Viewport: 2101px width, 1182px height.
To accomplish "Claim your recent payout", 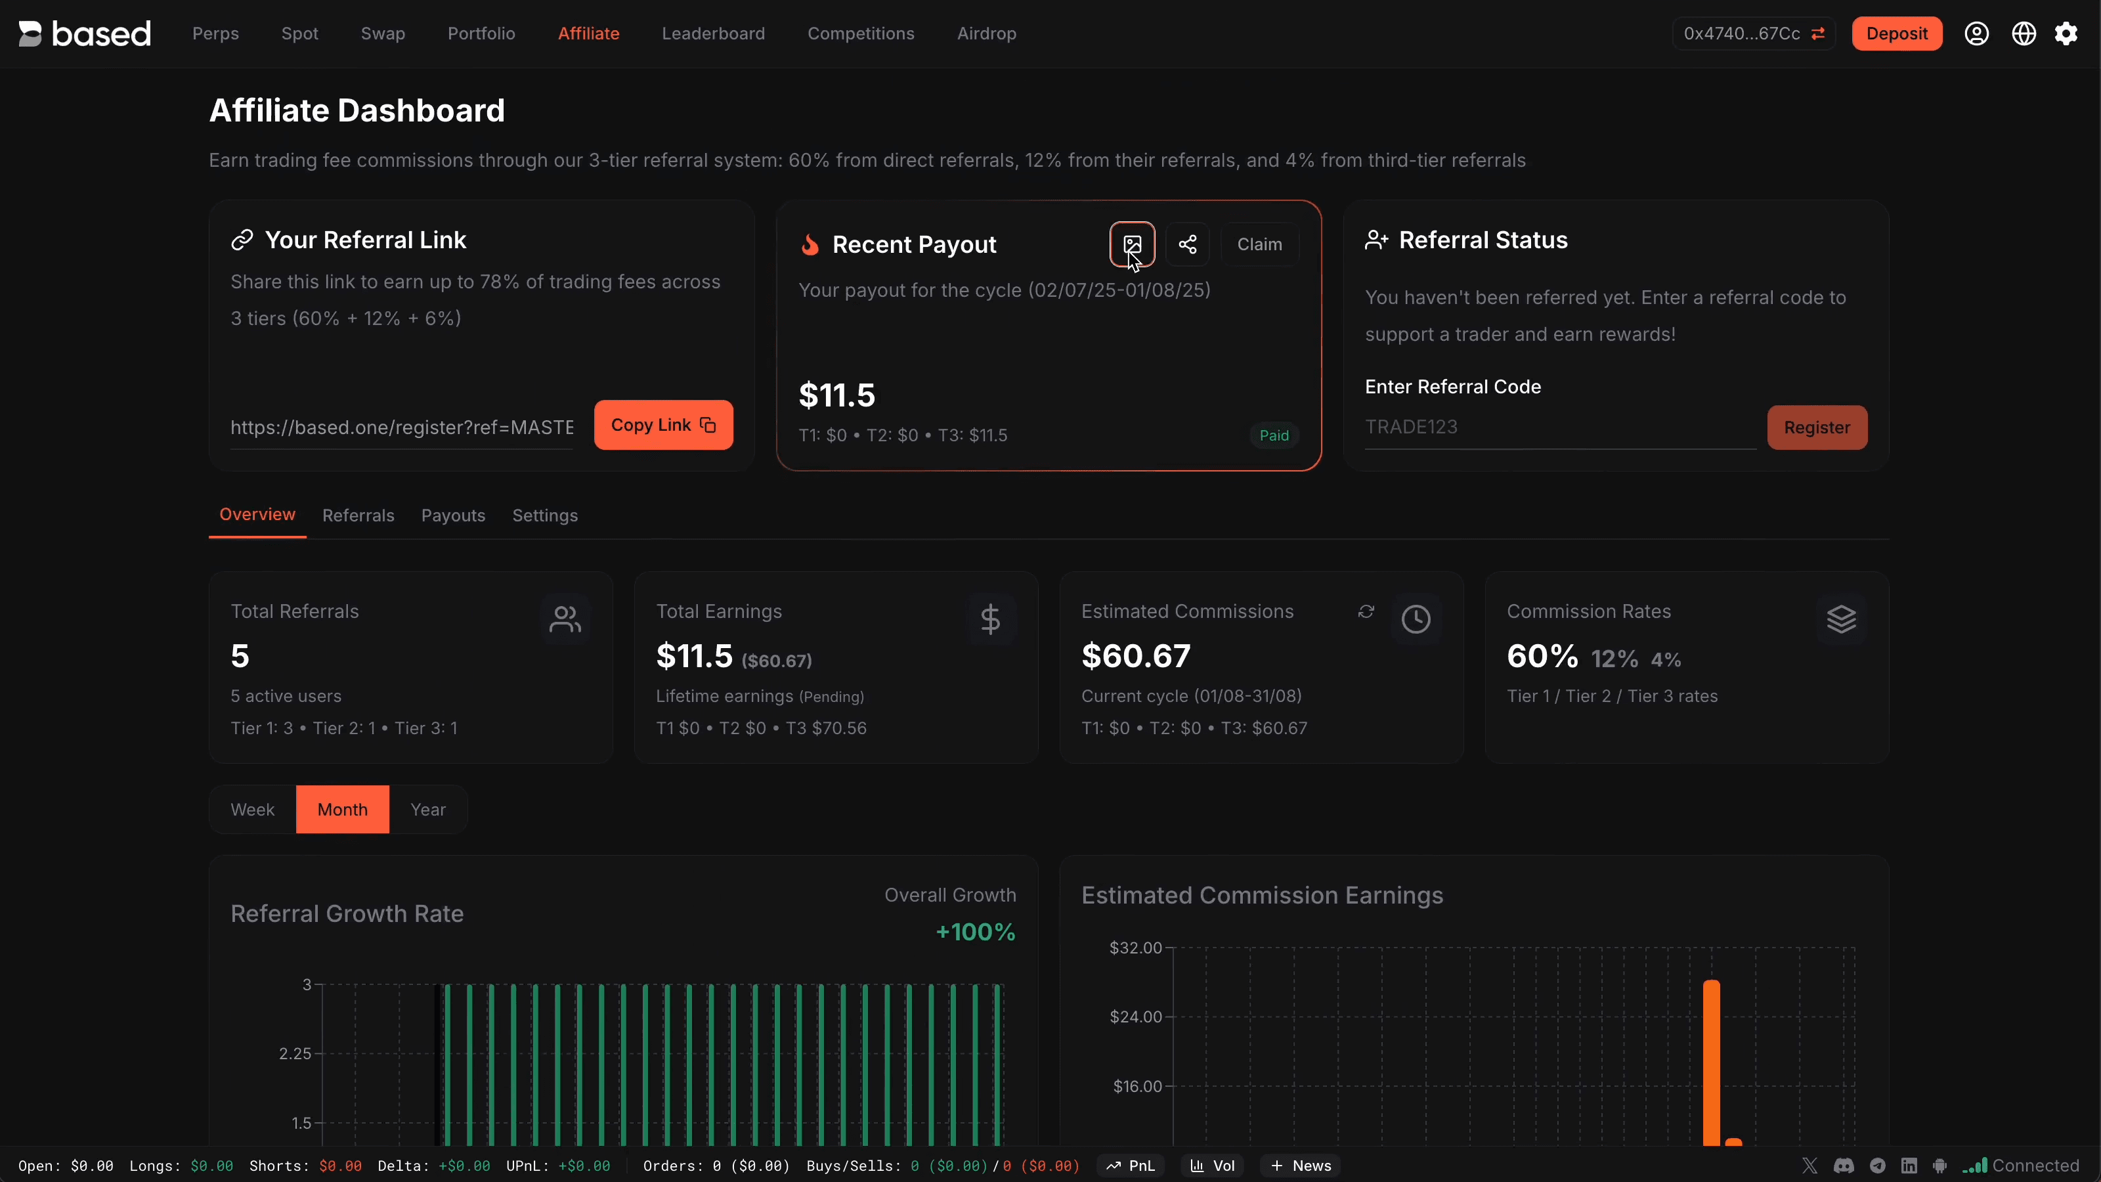I will [x=1259, y=244].
